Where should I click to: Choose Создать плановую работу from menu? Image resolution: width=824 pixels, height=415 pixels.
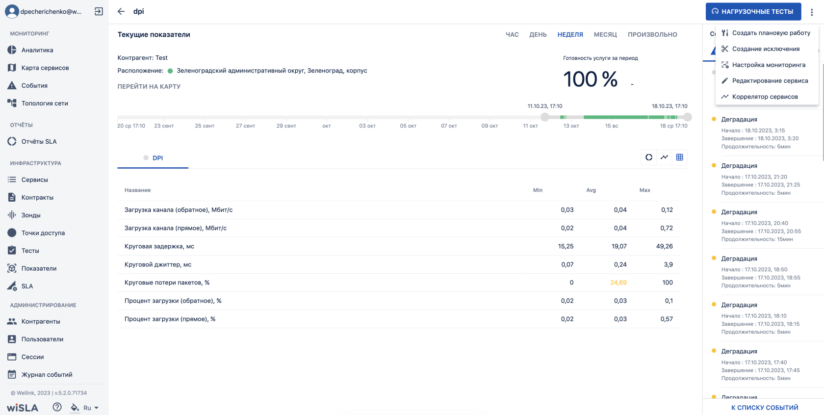click(x=771, y=33)
